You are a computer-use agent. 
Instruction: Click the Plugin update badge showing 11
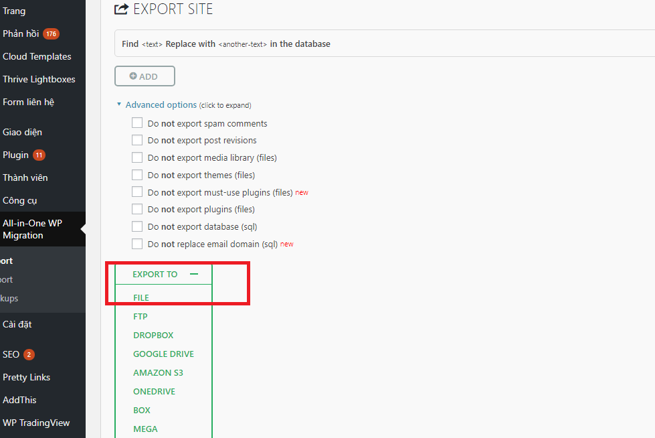pyautogui.click(x=40, y=155)
